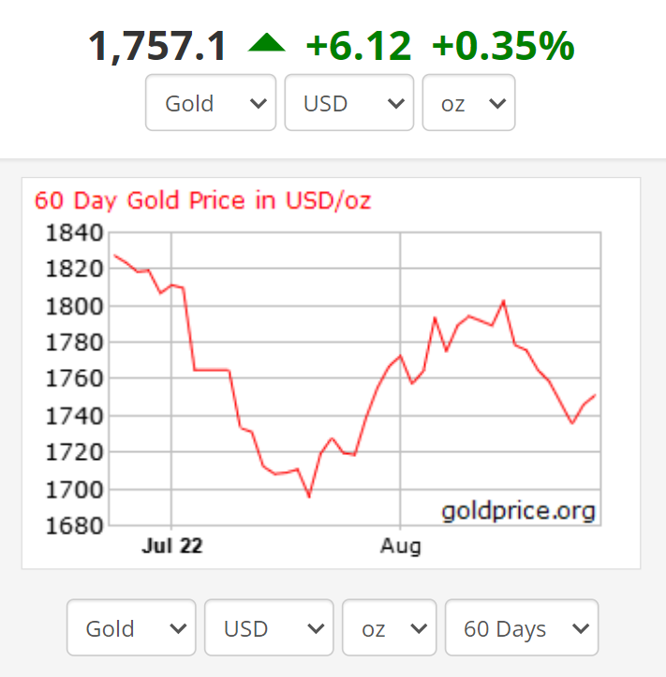Click the August peak of the price line
666x677 pixels.
click(504, 301)
